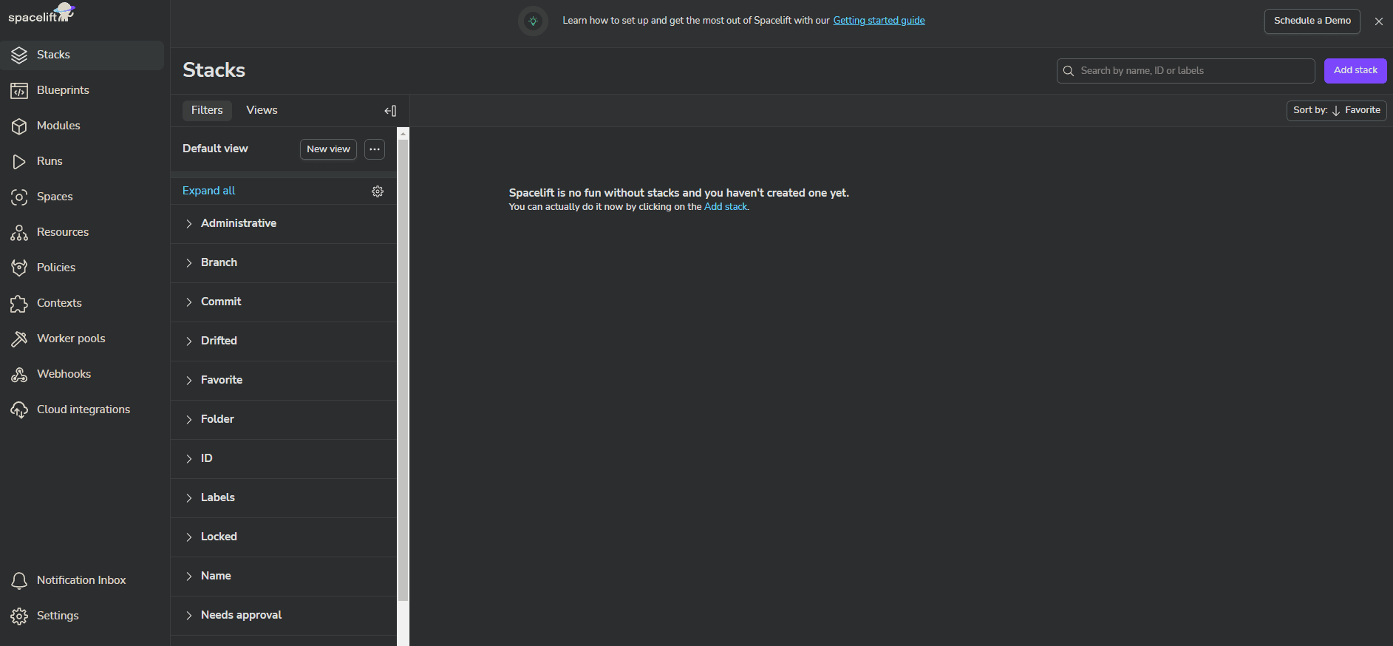Screen dimensions: 1393x646
Task: Open Worker pools in the sidebar menu
Action: (82, 339)
